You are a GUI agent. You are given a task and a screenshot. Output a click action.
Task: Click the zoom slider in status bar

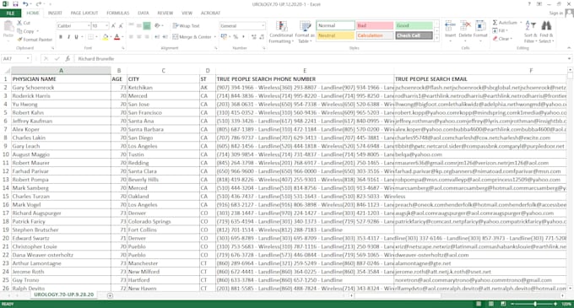(x=535, y=304)
